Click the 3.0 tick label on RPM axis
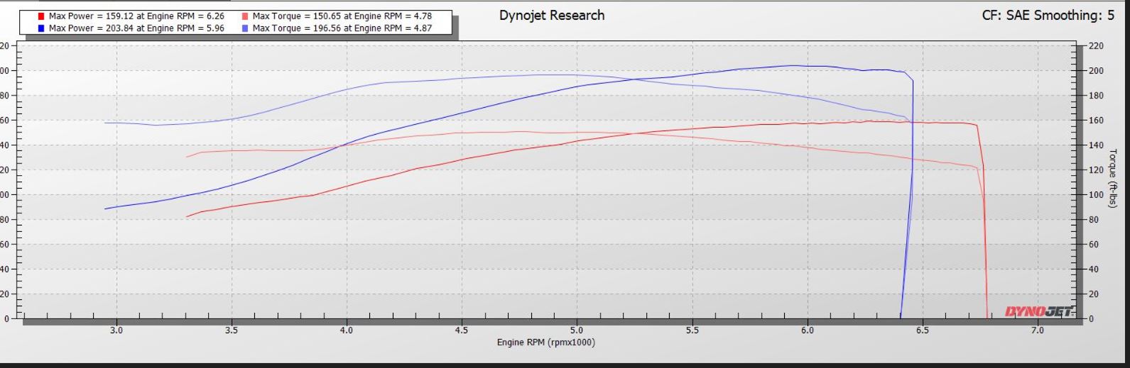Image resolution: width=1130 pixels, height=368 pixels. [116, 330]
